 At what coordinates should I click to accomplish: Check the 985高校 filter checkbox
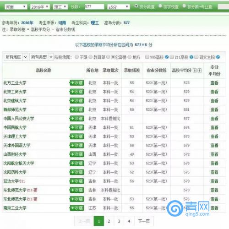[147, 57]
